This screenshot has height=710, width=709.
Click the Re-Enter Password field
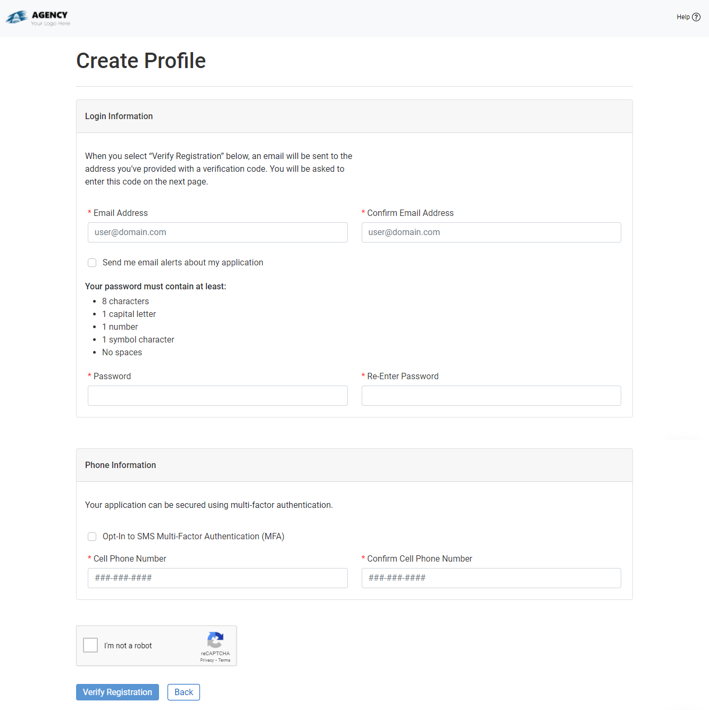click(491, 396)
